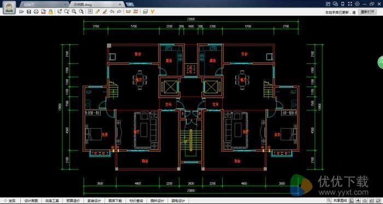This screenshot has width=383, height=204.
Task: Open the 设计画图 bottom menu item
Action: (31, 201)
